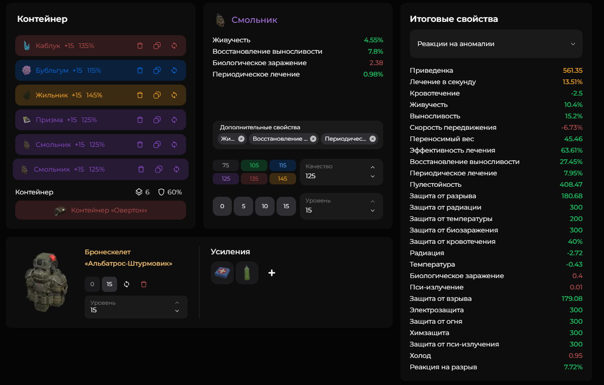Delete the Призма artifact from container

pyautogui.click(x=140, y=120)
